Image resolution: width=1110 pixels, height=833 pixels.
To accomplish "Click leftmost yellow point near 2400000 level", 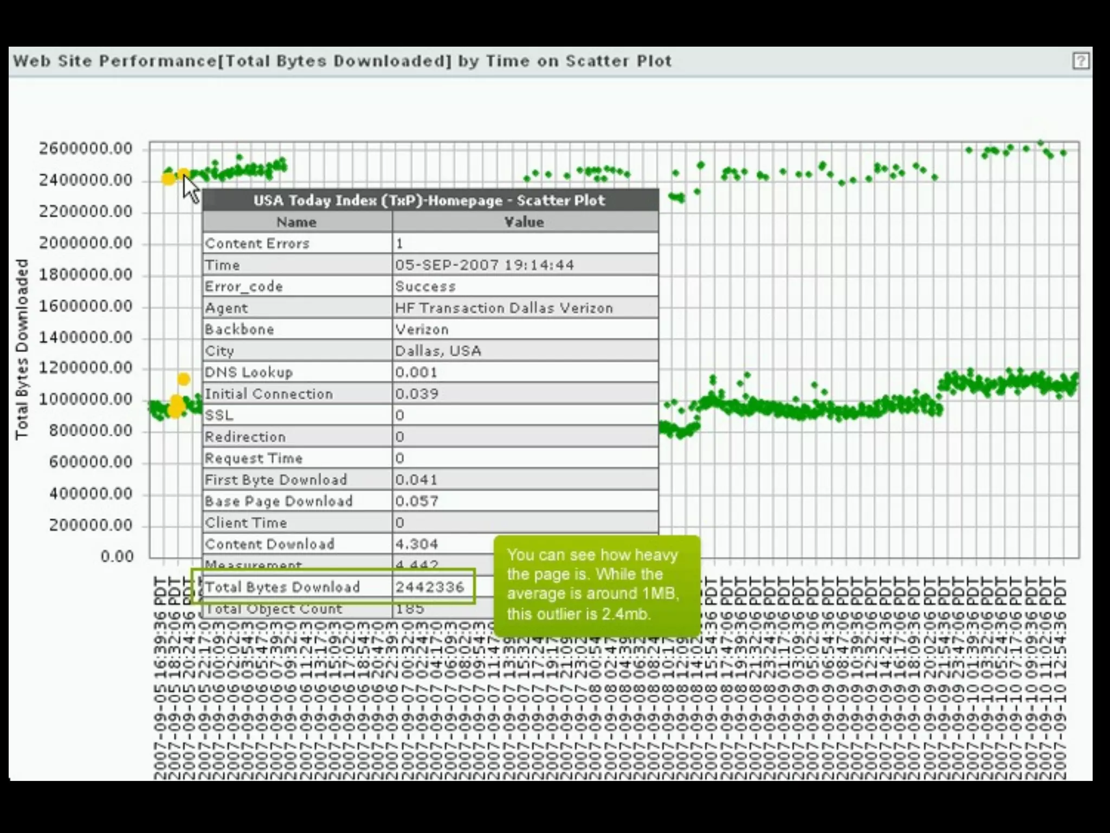I will coord(169,178).
